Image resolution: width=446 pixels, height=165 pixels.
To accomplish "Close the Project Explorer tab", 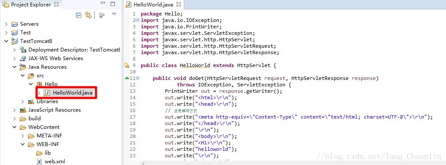I will 56,5.
